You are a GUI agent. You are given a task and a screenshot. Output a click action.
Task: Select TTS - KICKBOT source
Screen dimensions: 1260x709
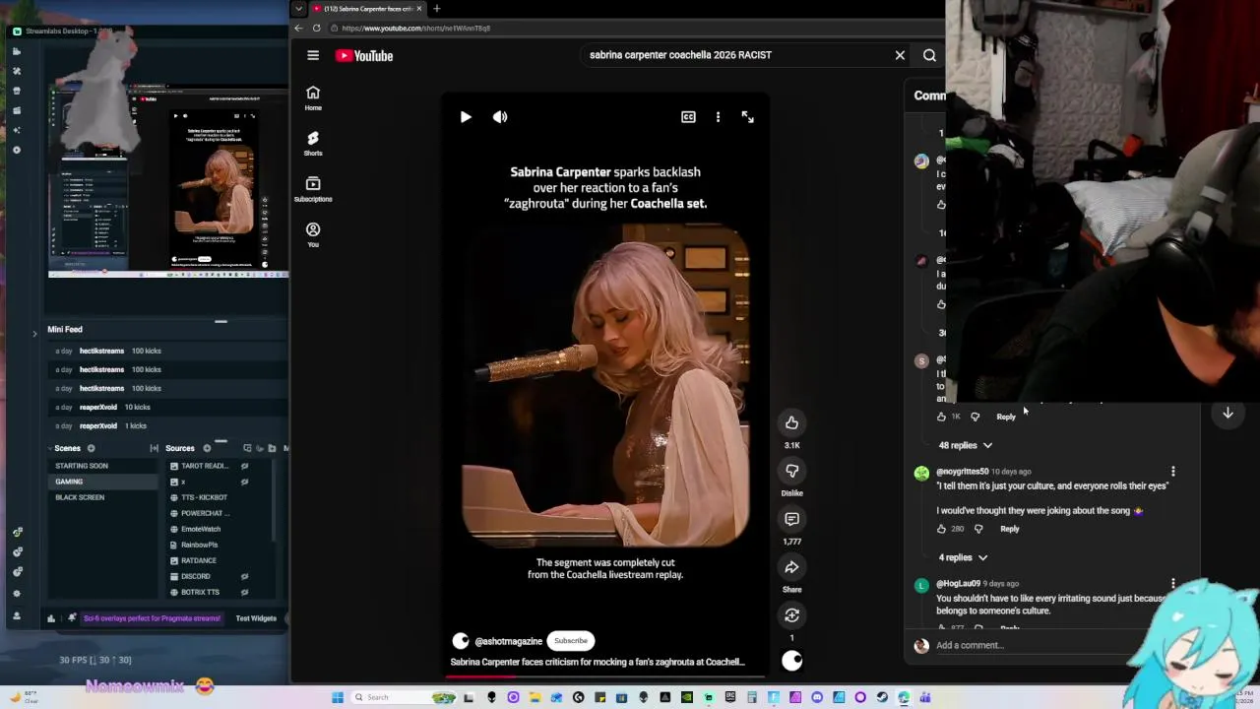(204, 497)
